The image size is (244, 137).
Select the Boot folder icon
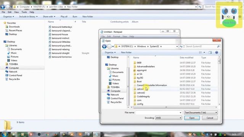point(135,81)
